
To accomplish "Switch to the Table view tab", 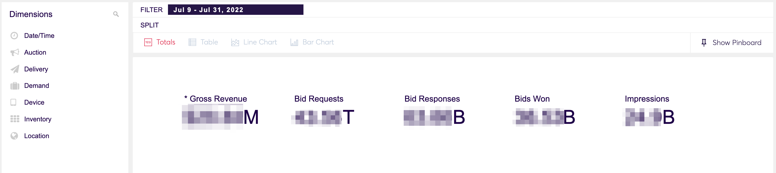I will tap(203, 42).
